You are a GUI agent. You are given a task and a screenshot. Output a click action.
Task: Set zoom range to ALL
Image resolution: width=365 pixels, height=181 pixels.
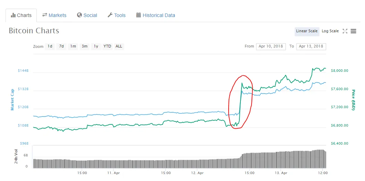(119, 46)
